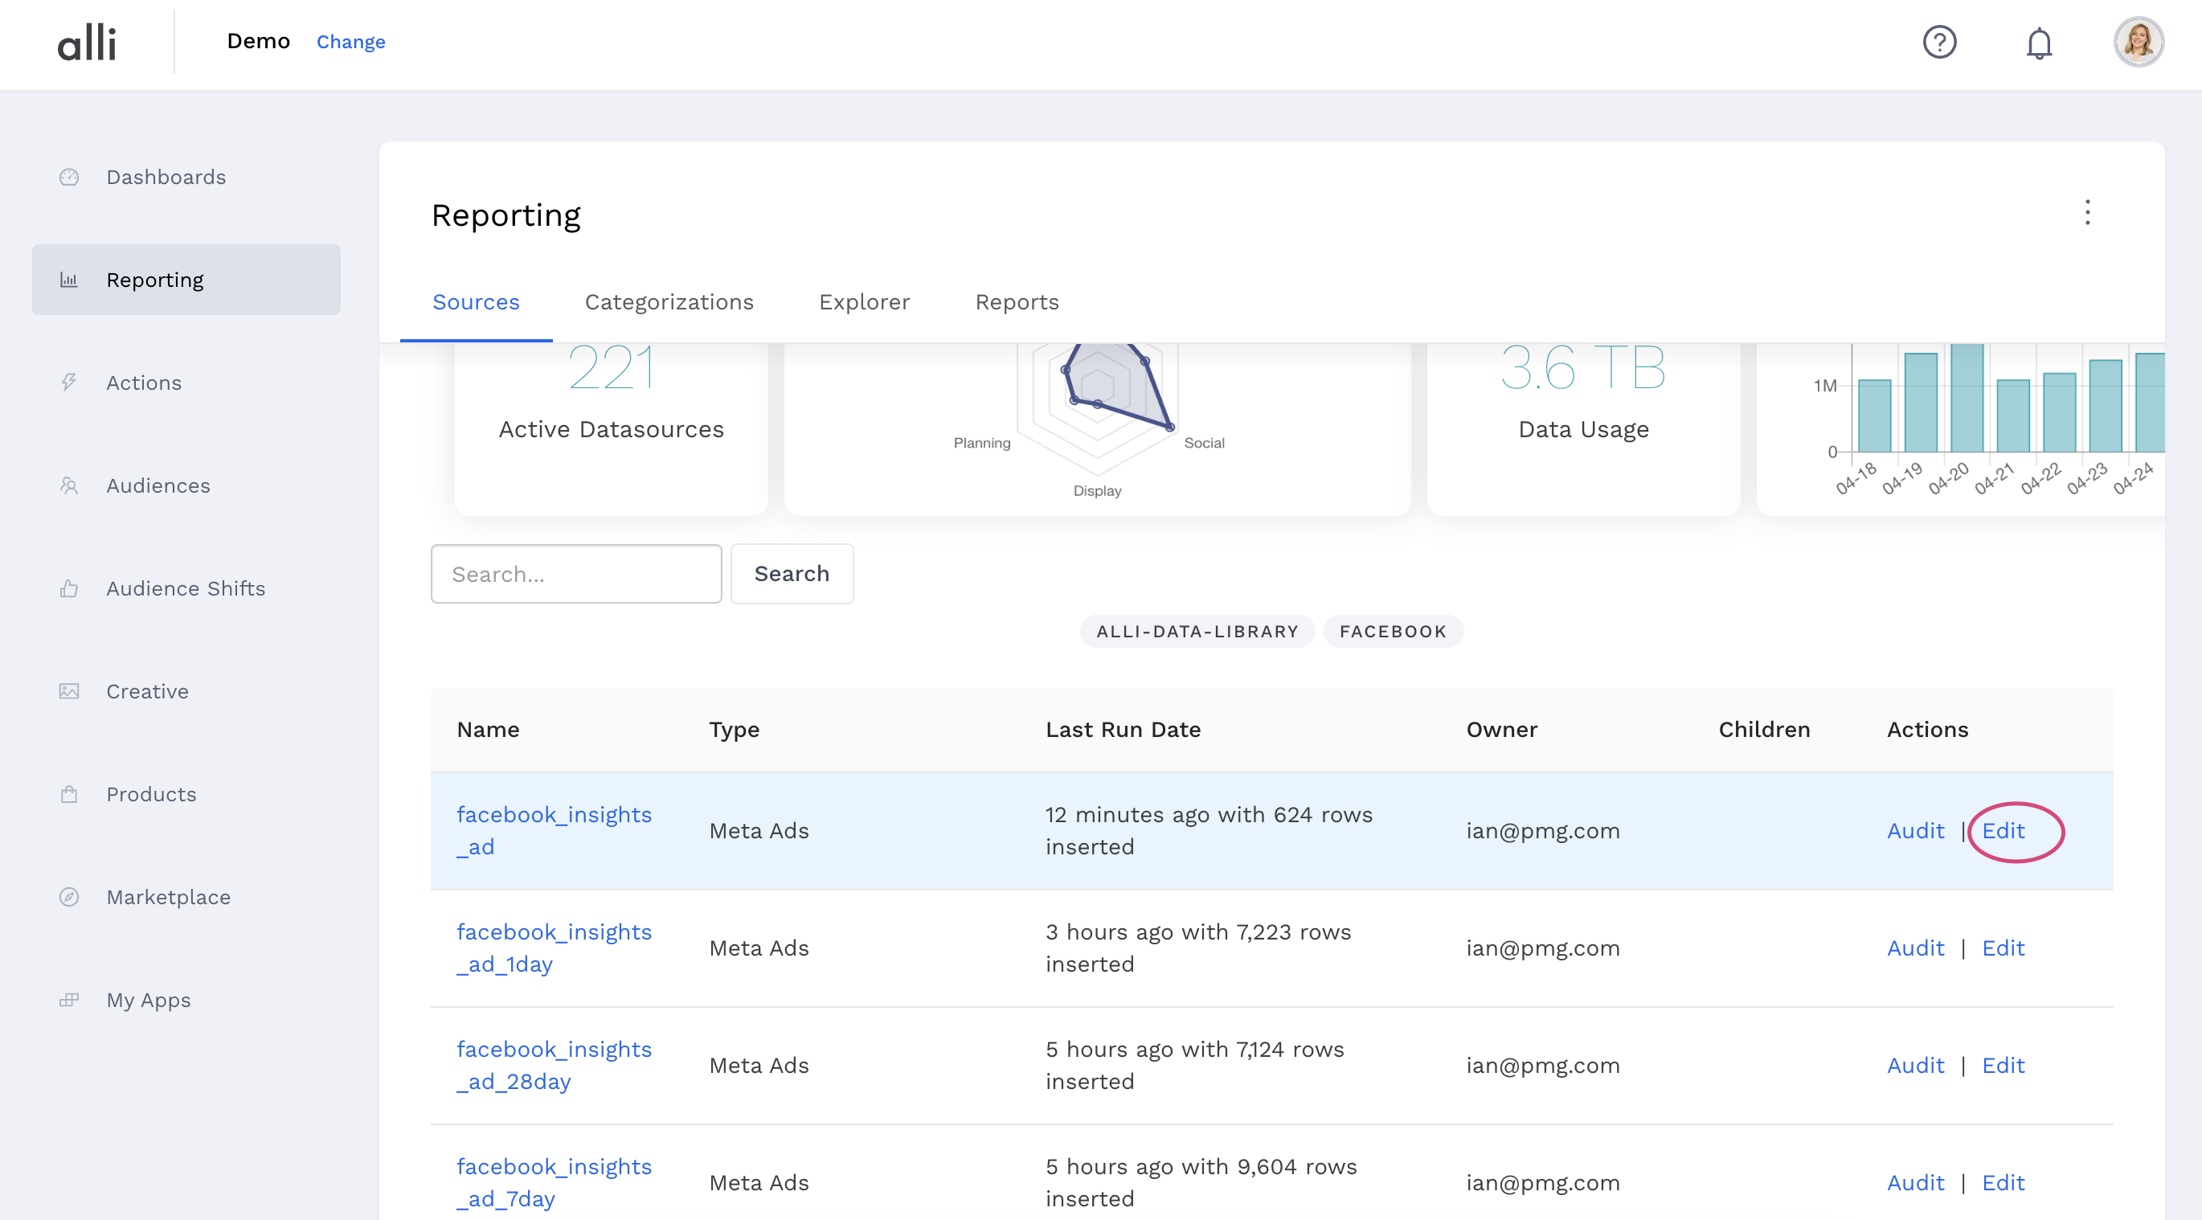
Task: Click the Audience Shifts thumbs-up icon
Action: (x=69, y=588)
